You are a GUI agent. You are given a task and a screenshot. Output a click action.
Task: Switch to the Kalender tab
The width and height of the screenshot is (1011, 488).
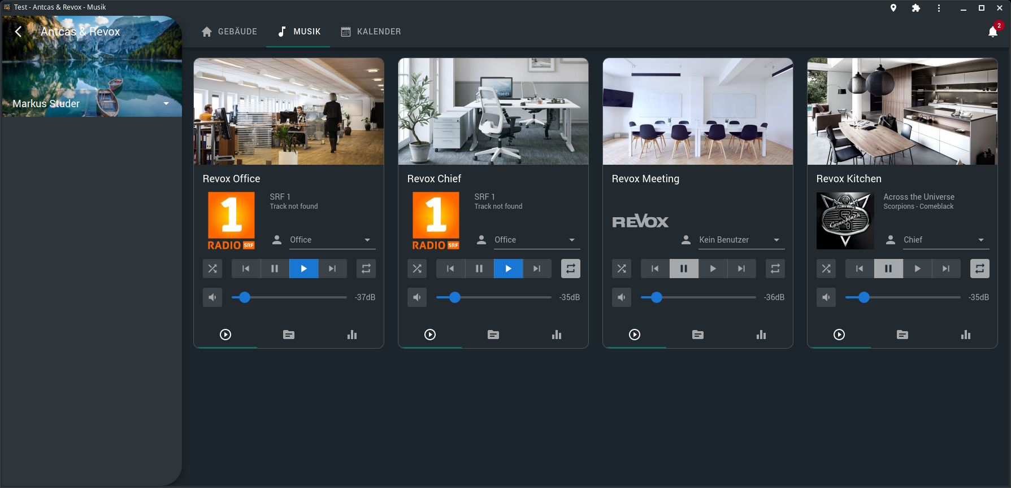click(371, 32)
